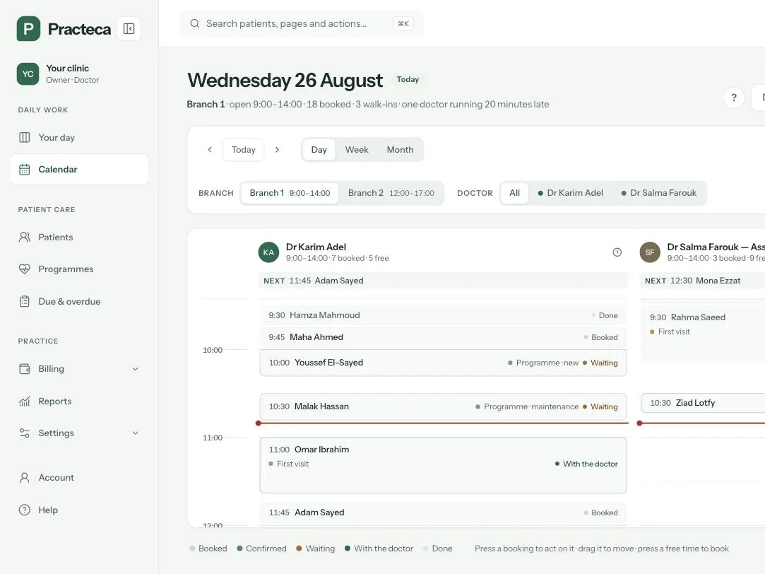
Task: Click the Waiting status on Youssef El-Sayed
Action: click(x=600, y=363)
